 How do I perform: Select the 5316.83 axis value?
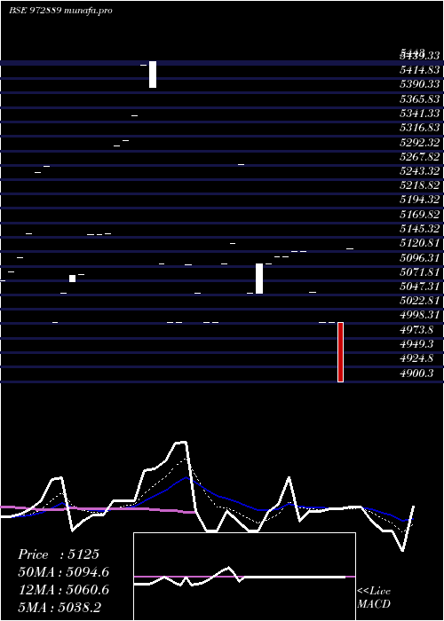pos(419,128)
